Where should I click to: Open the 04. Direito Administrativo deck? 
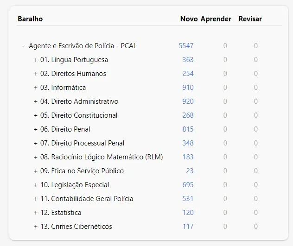pos(79,101)
